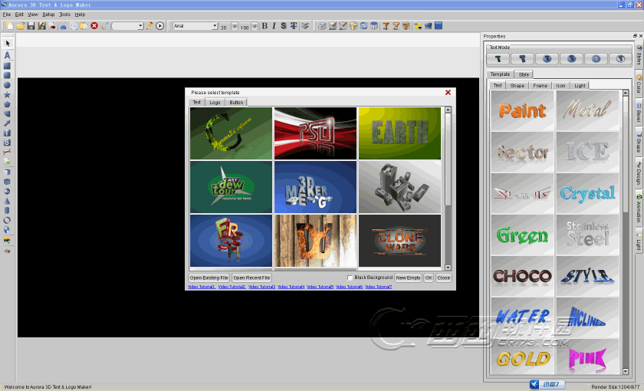Expand the font size 20 dropdown
Image resolution: width=644 pixels, height=391 pixels.
coord(234,26)
